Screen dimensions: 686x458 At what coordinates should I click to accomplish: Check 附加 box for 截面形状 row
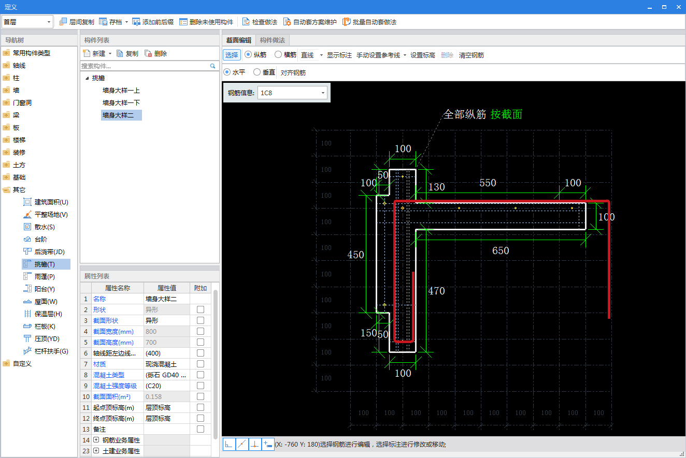pos(201,320)
